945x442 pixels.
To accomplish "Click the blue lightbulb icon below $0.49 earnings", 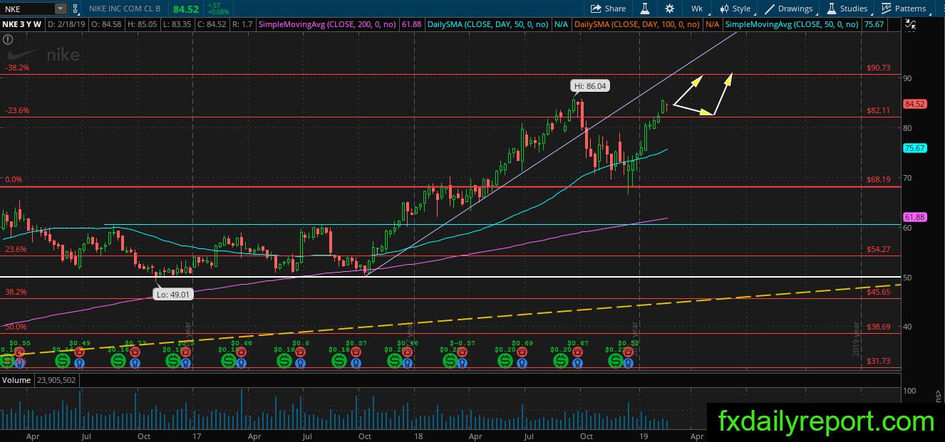I will (x=79, y=362).
